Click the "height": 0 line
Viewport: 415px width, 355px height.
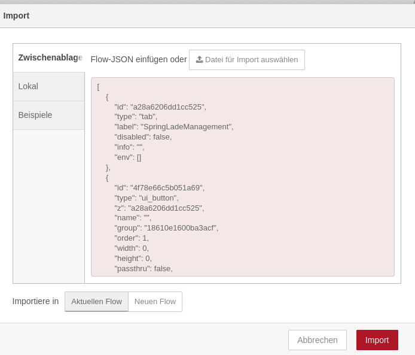click(x=133, y=258)
